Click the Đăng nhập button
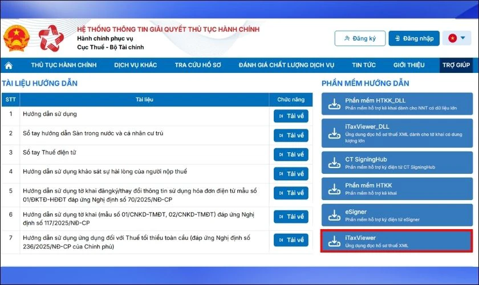 (x=414, y=39)
